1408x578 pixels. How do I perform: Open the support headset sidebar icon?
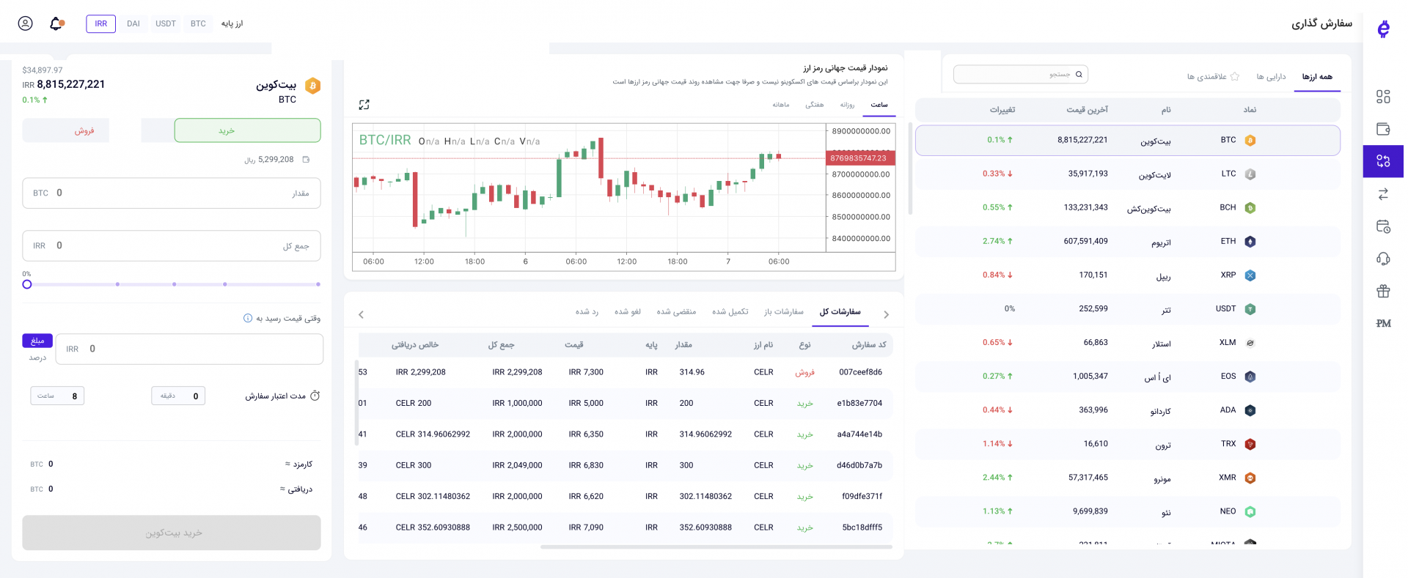(1383, 259)
